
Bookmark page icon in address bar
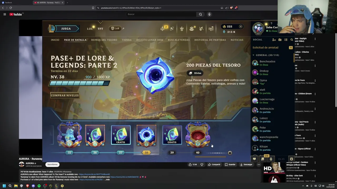93,8
